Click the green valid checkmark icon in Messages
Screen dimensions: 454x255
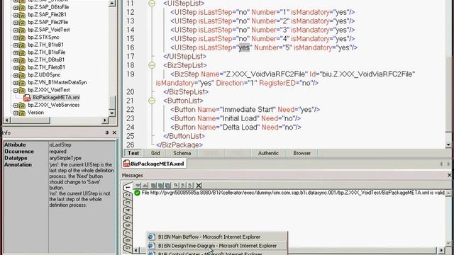click(x=137, y=193)
